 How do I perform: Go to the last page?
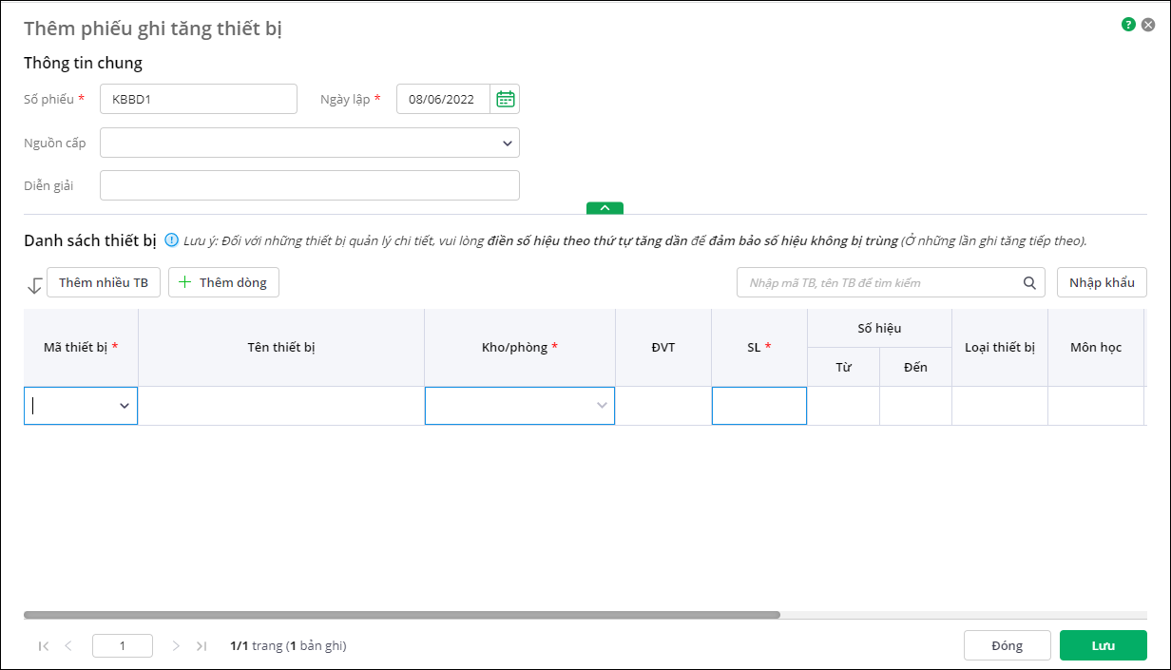click(x=201, y=646)
